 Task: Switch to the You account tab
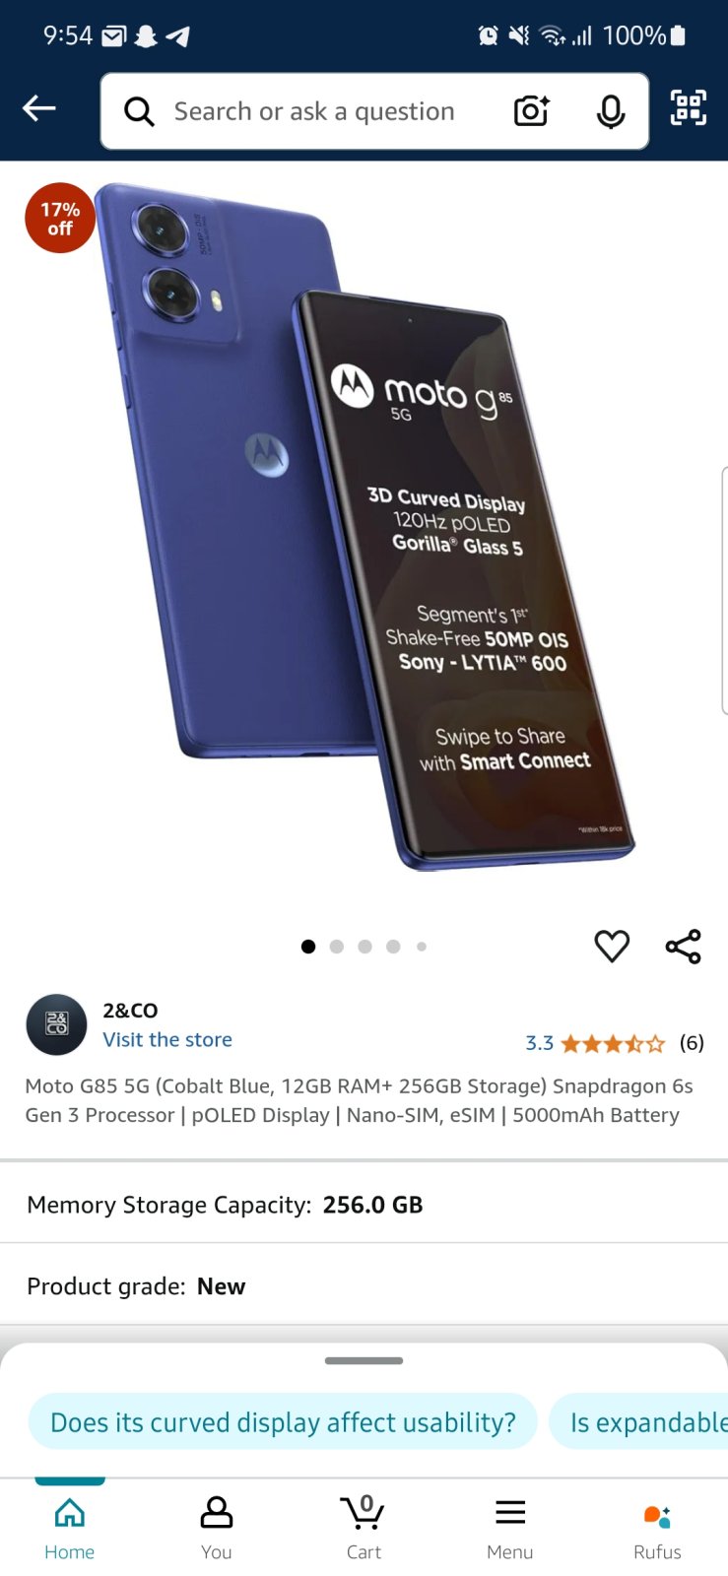[217, 1527]
